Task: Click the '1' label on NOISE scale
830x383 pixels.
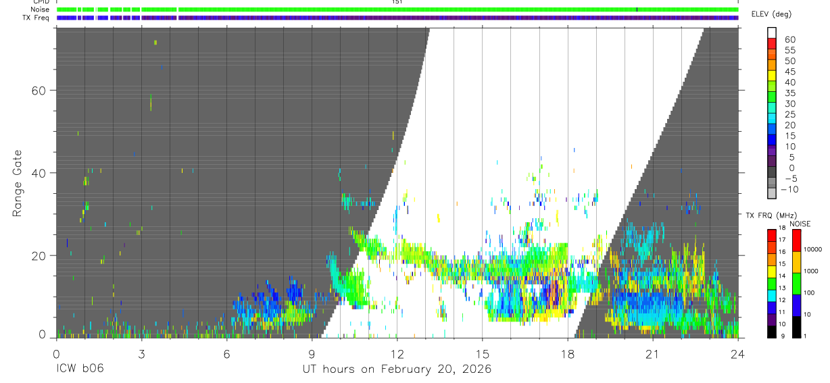Action: pos(806,336)
